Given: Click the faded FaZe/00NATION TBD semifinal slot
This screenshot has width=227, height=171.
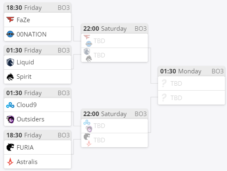Looking at the screenshot, I should coord(115,41).
